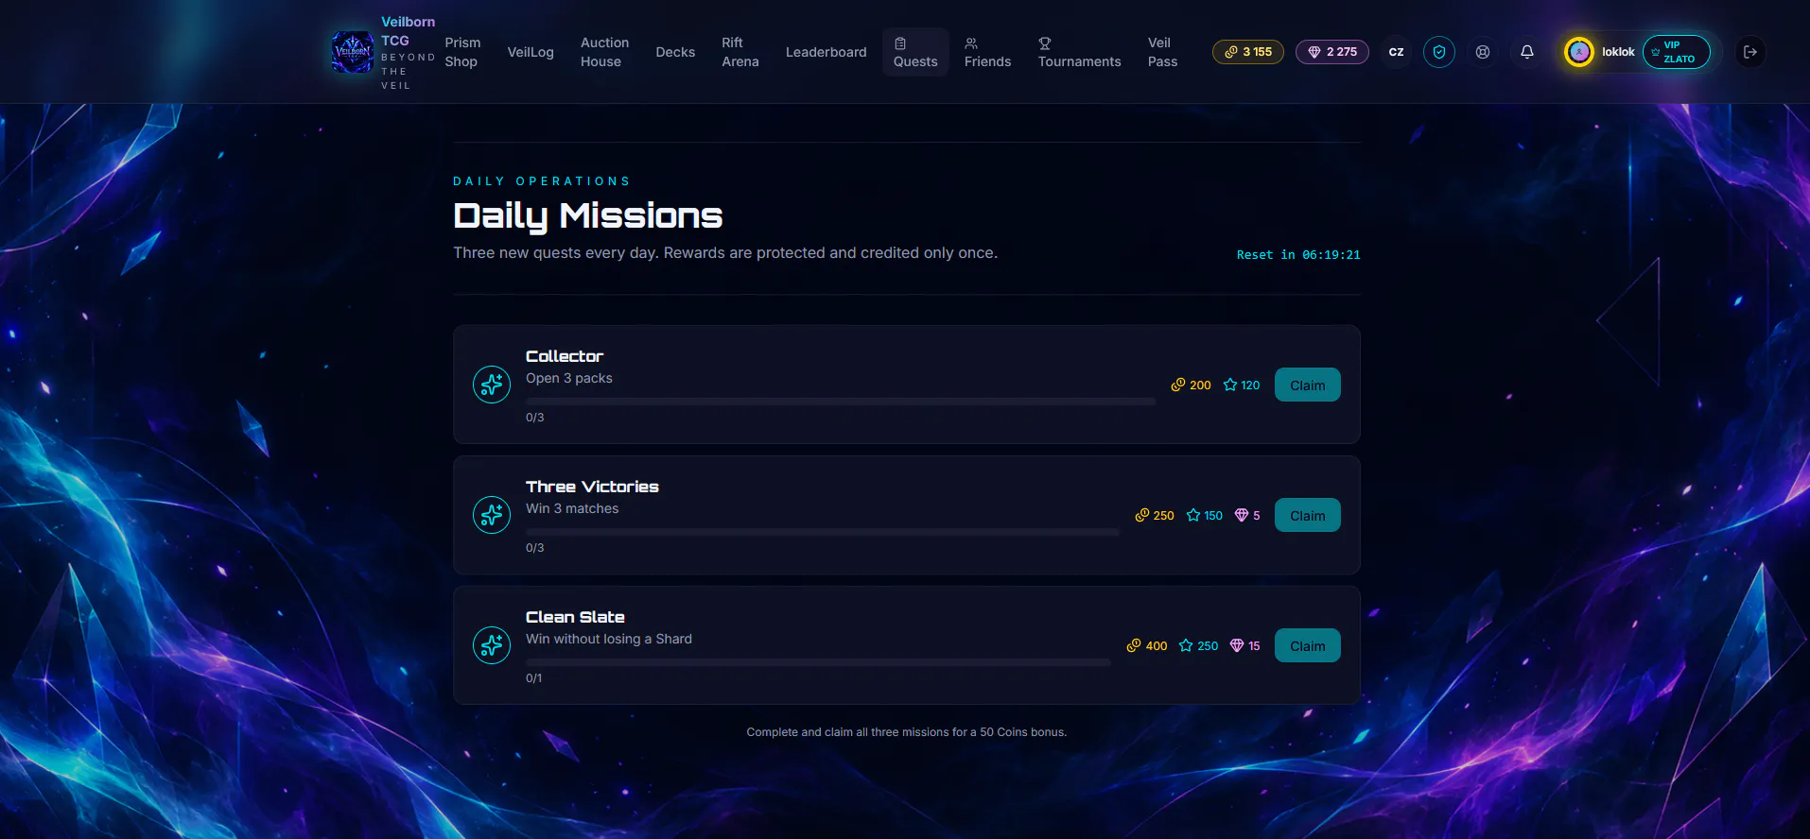Click the Veilborn TCG logo icon
Viewport: 1810px width, 839px height.
point(353,52)
